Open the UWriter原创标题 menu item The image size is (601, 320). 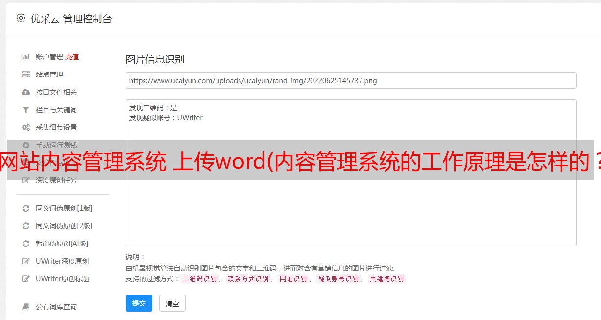click(62, 279)
